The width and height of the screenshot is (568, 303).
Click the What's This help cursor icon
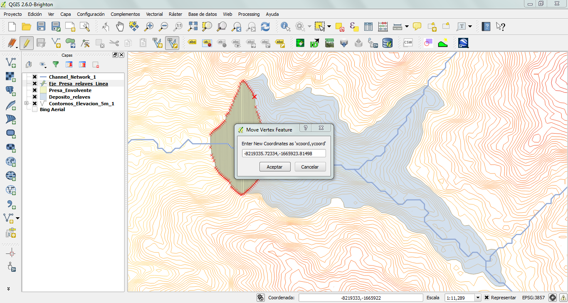pyautogui.click(x=500, y=27)
